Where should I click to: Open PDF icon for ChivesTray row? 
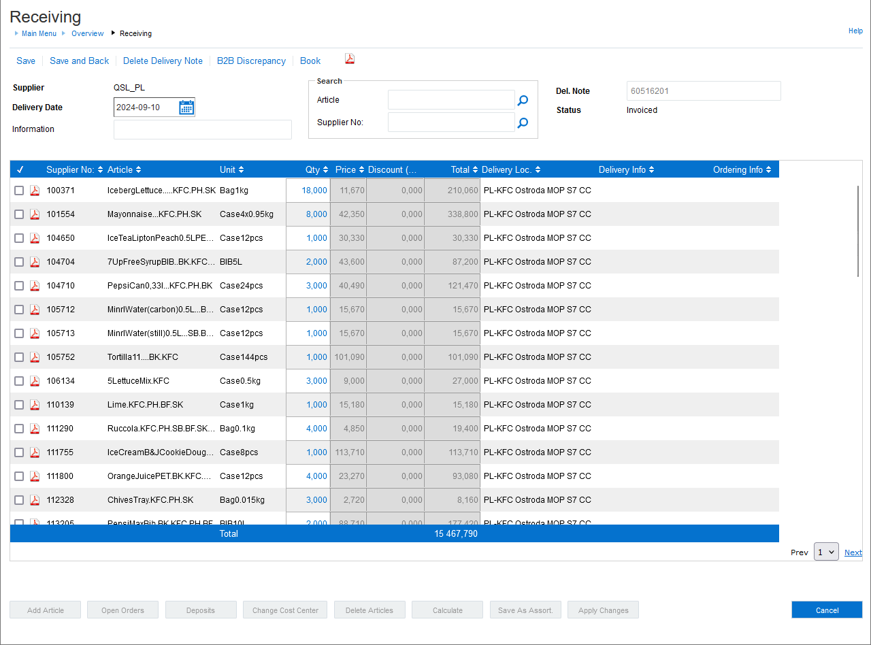point(35,500)
